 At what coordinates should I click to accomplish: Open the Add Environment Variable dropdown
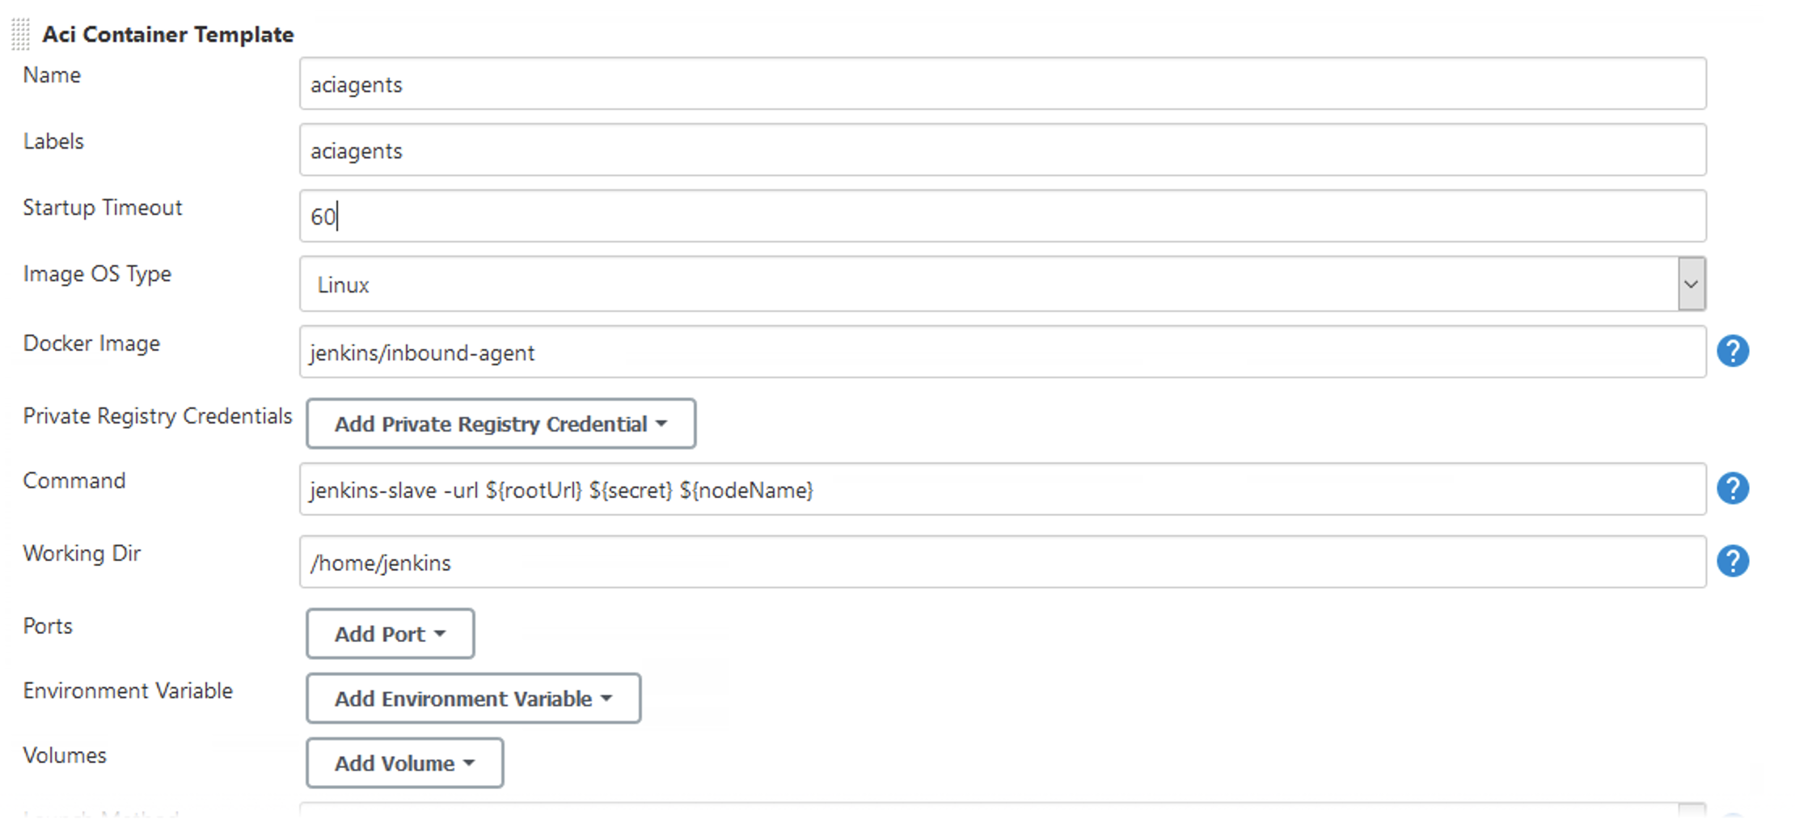473,698
